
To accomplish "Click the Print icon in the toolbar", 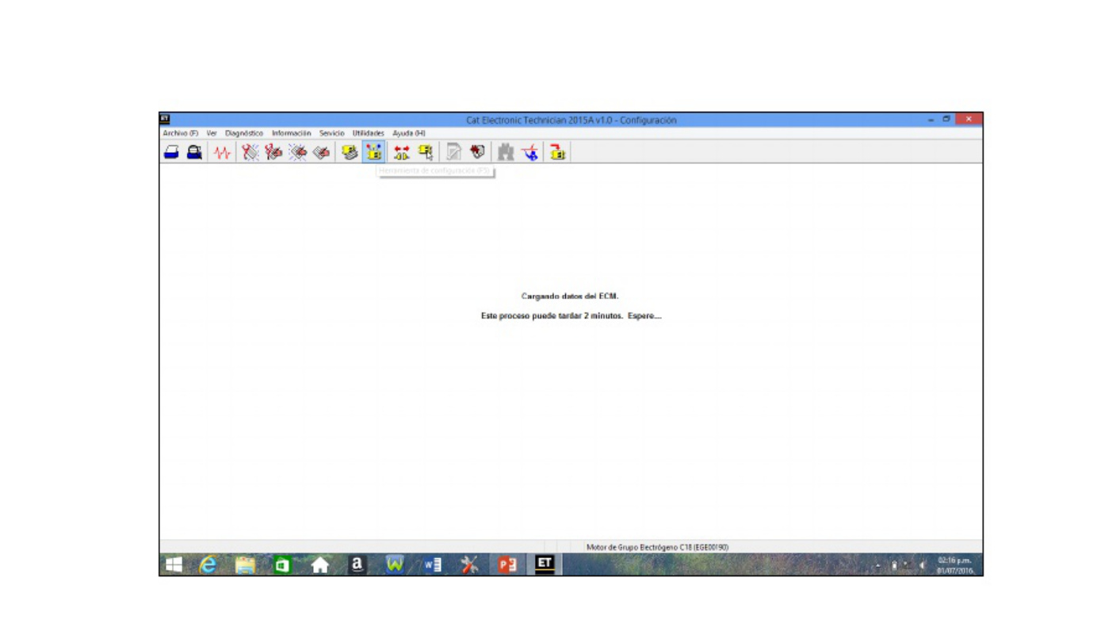I will (171, 152).
